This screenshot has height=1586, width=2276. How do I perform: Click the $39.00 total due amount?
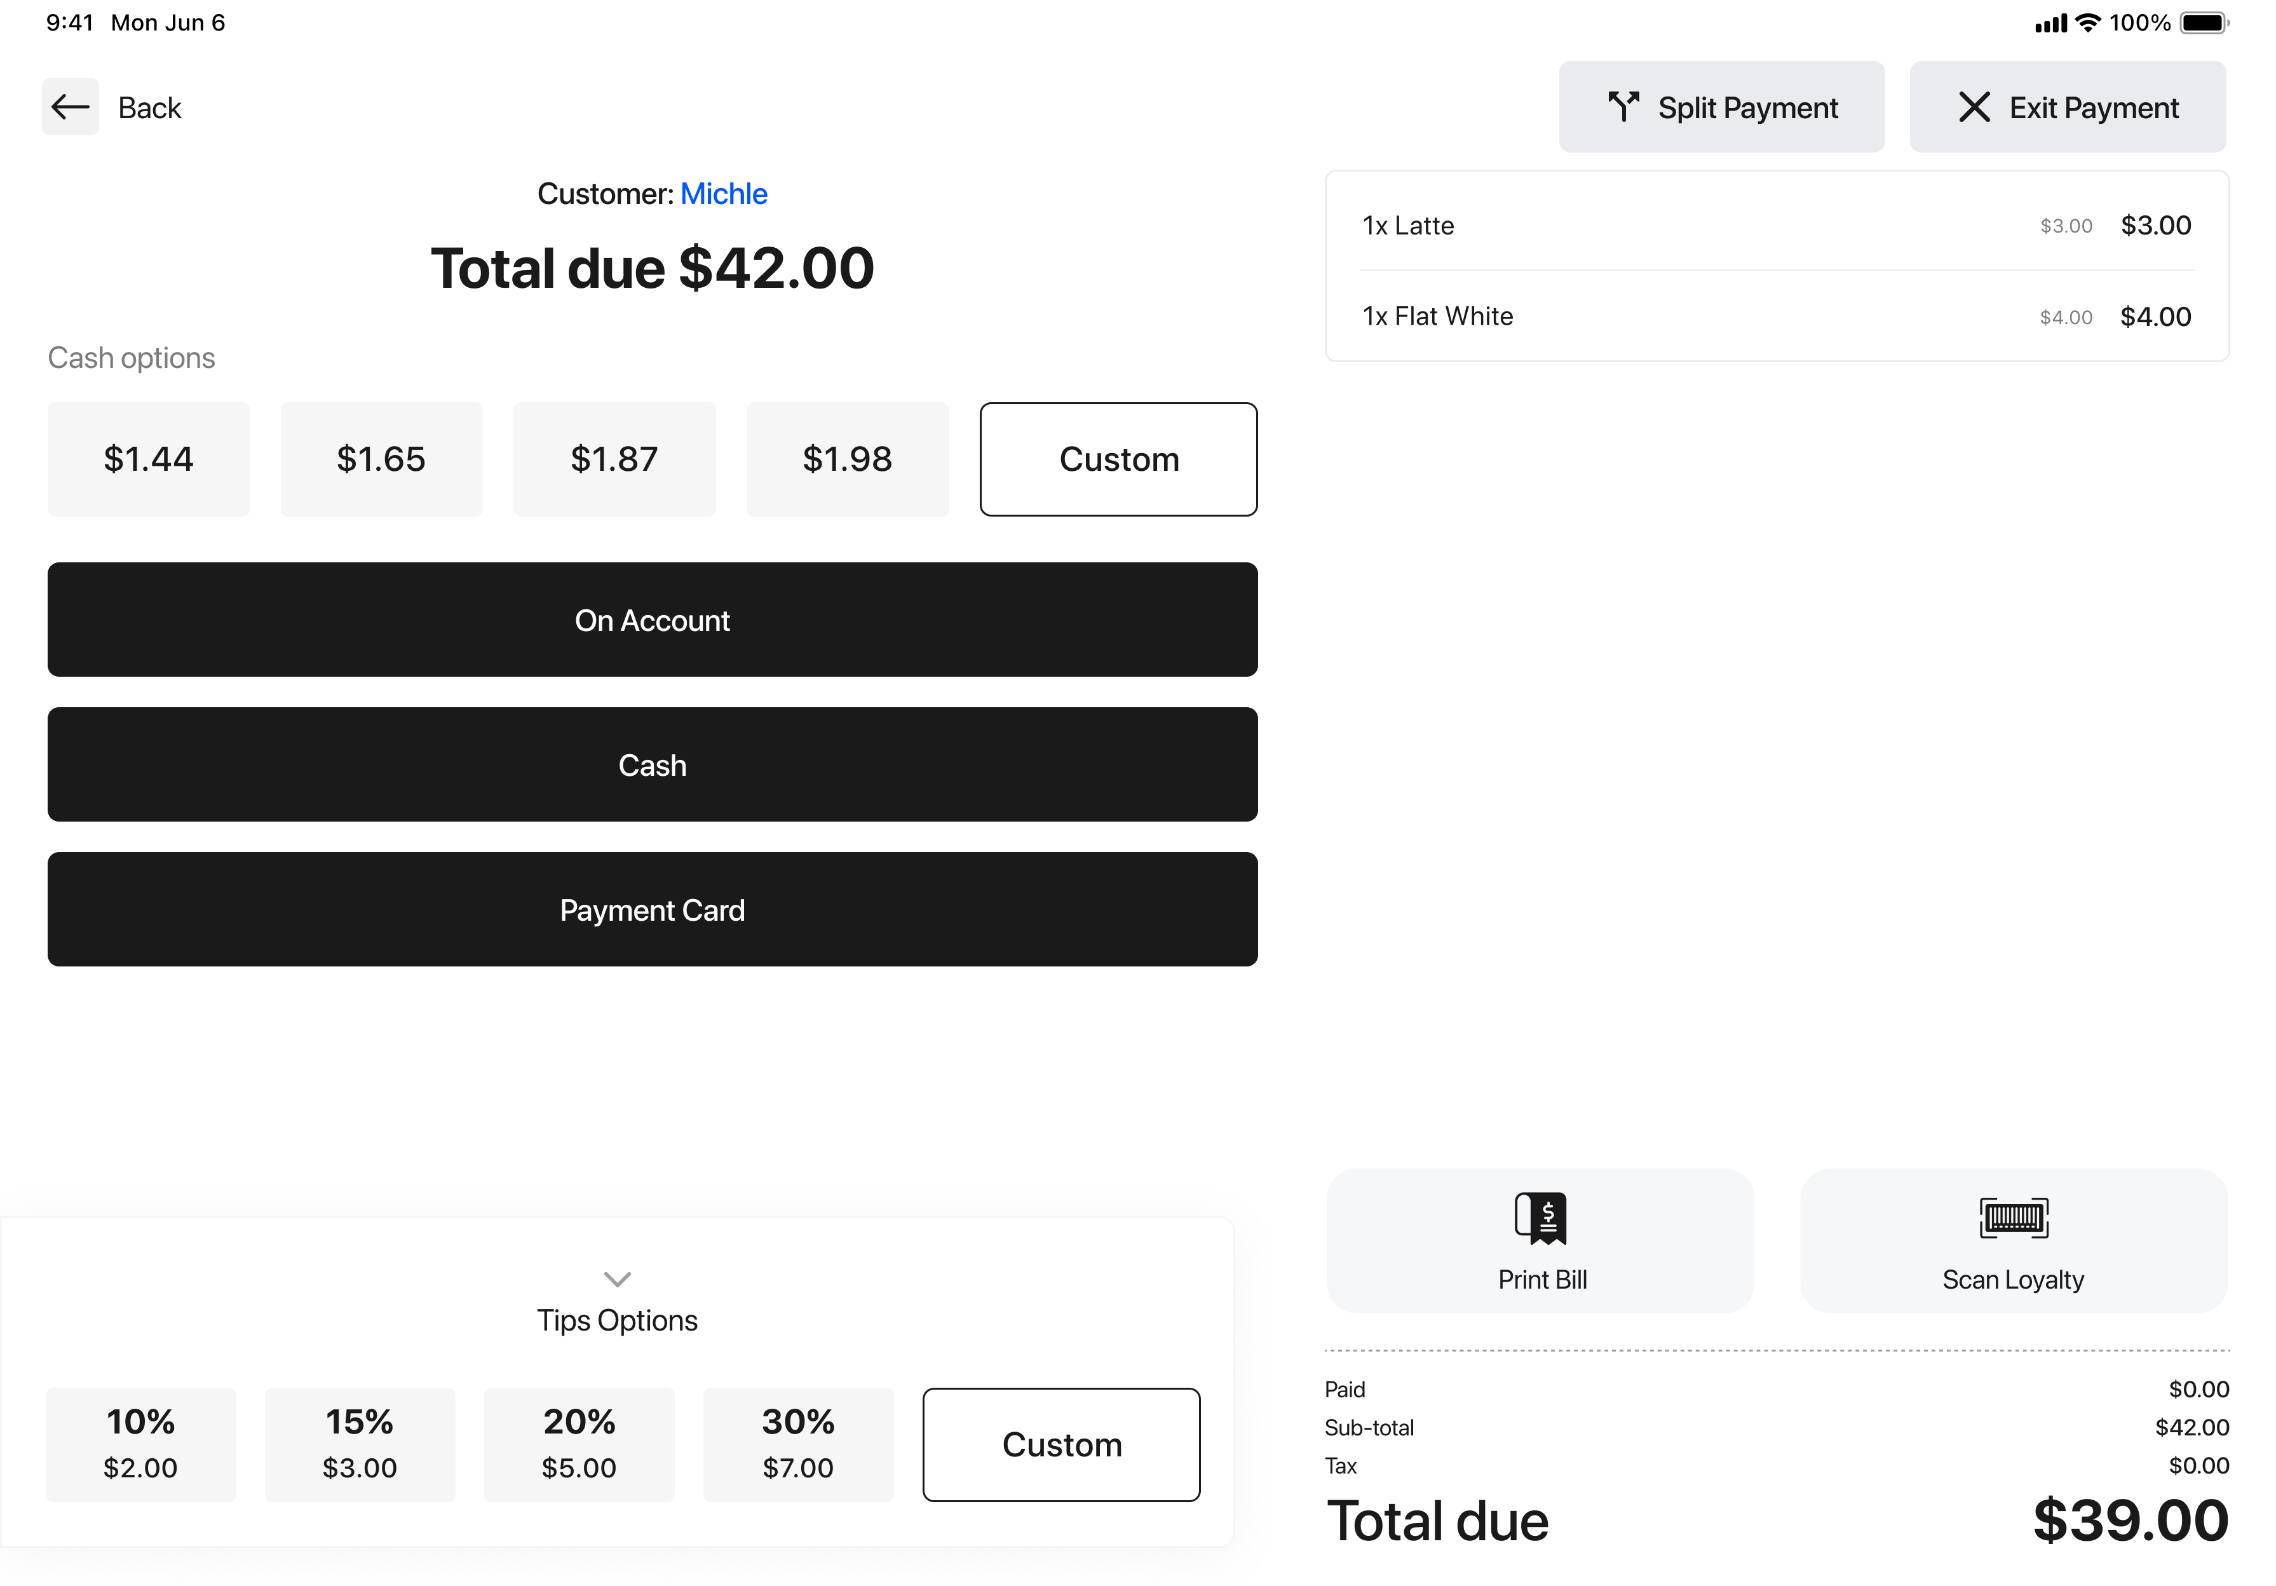coord(2130,1519)
